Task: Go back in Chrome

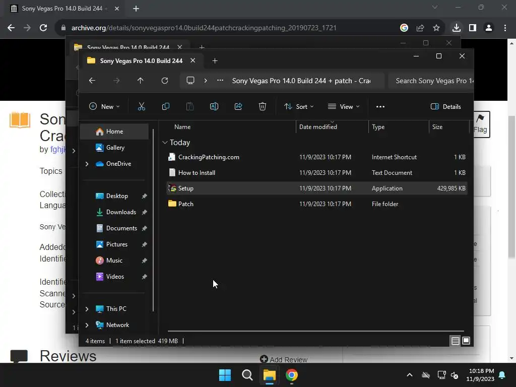Action: 11,28
